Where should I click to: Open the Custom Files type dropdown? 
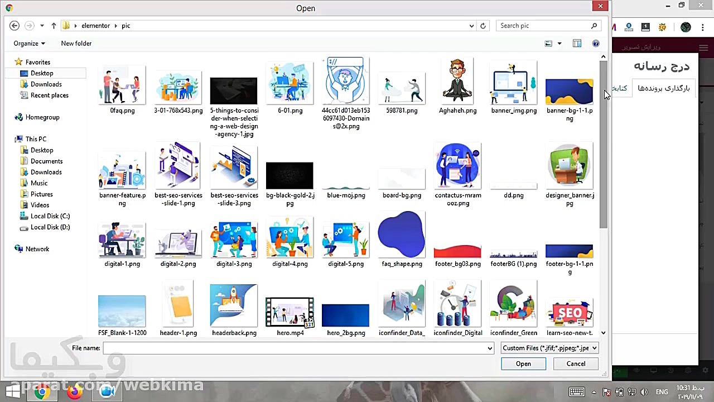tap(549, 348)
